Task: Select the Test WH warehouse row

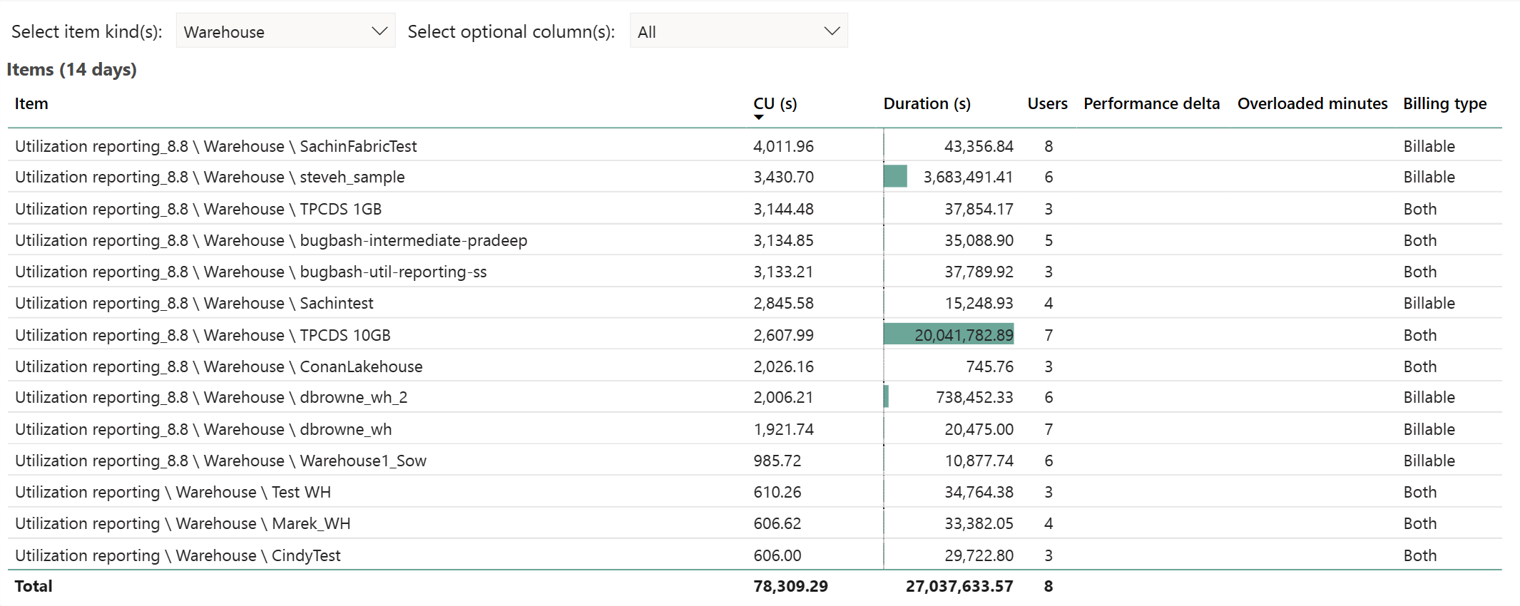Action: click(755, 492)
